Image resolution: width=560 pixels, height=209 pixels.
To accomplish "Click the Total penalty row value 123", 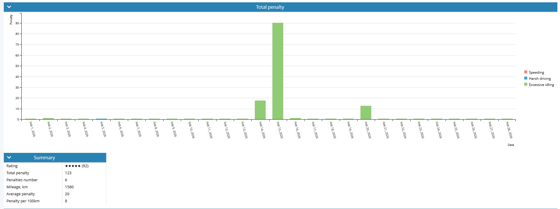I will click(68, 173).
